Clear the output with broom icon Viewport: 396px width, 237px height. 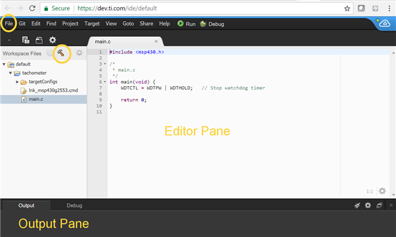click(357, 206)
